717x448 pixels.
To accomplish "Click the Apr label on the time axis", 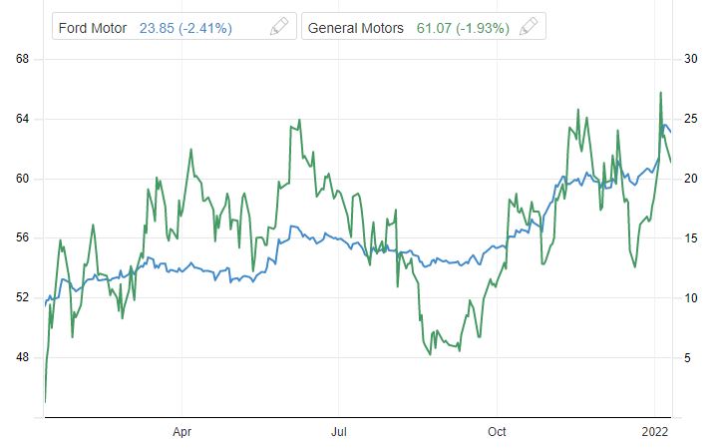I will (181, 432).
